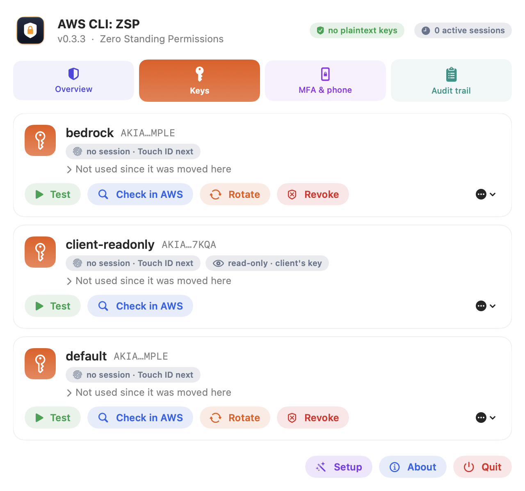Screen dimensions: 525x491
Task: Open Setup from the bottom bar
Action: 339,467
